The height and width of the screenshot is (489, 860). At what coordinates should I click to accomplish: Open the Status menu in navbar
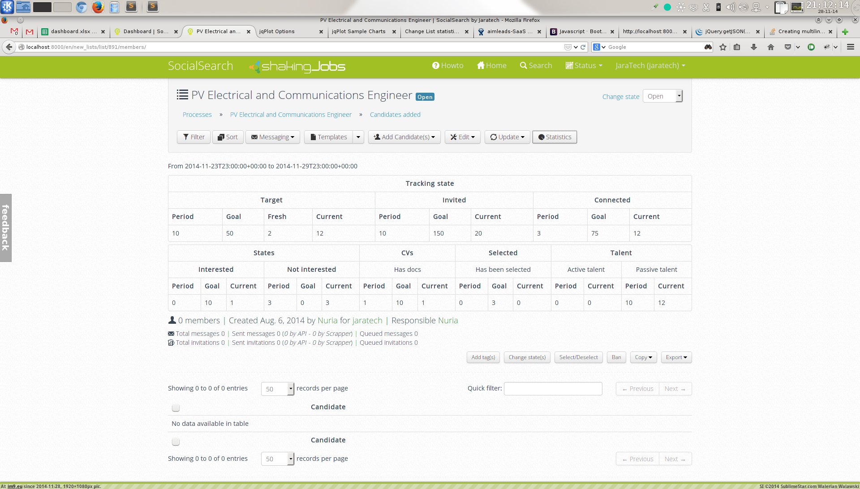[x=584, y=65]
